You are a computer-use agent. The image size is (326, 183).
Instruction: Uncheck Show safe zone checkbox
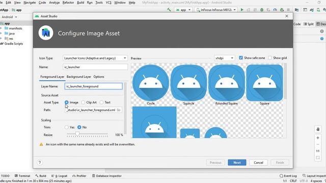[x=241, y=58]
